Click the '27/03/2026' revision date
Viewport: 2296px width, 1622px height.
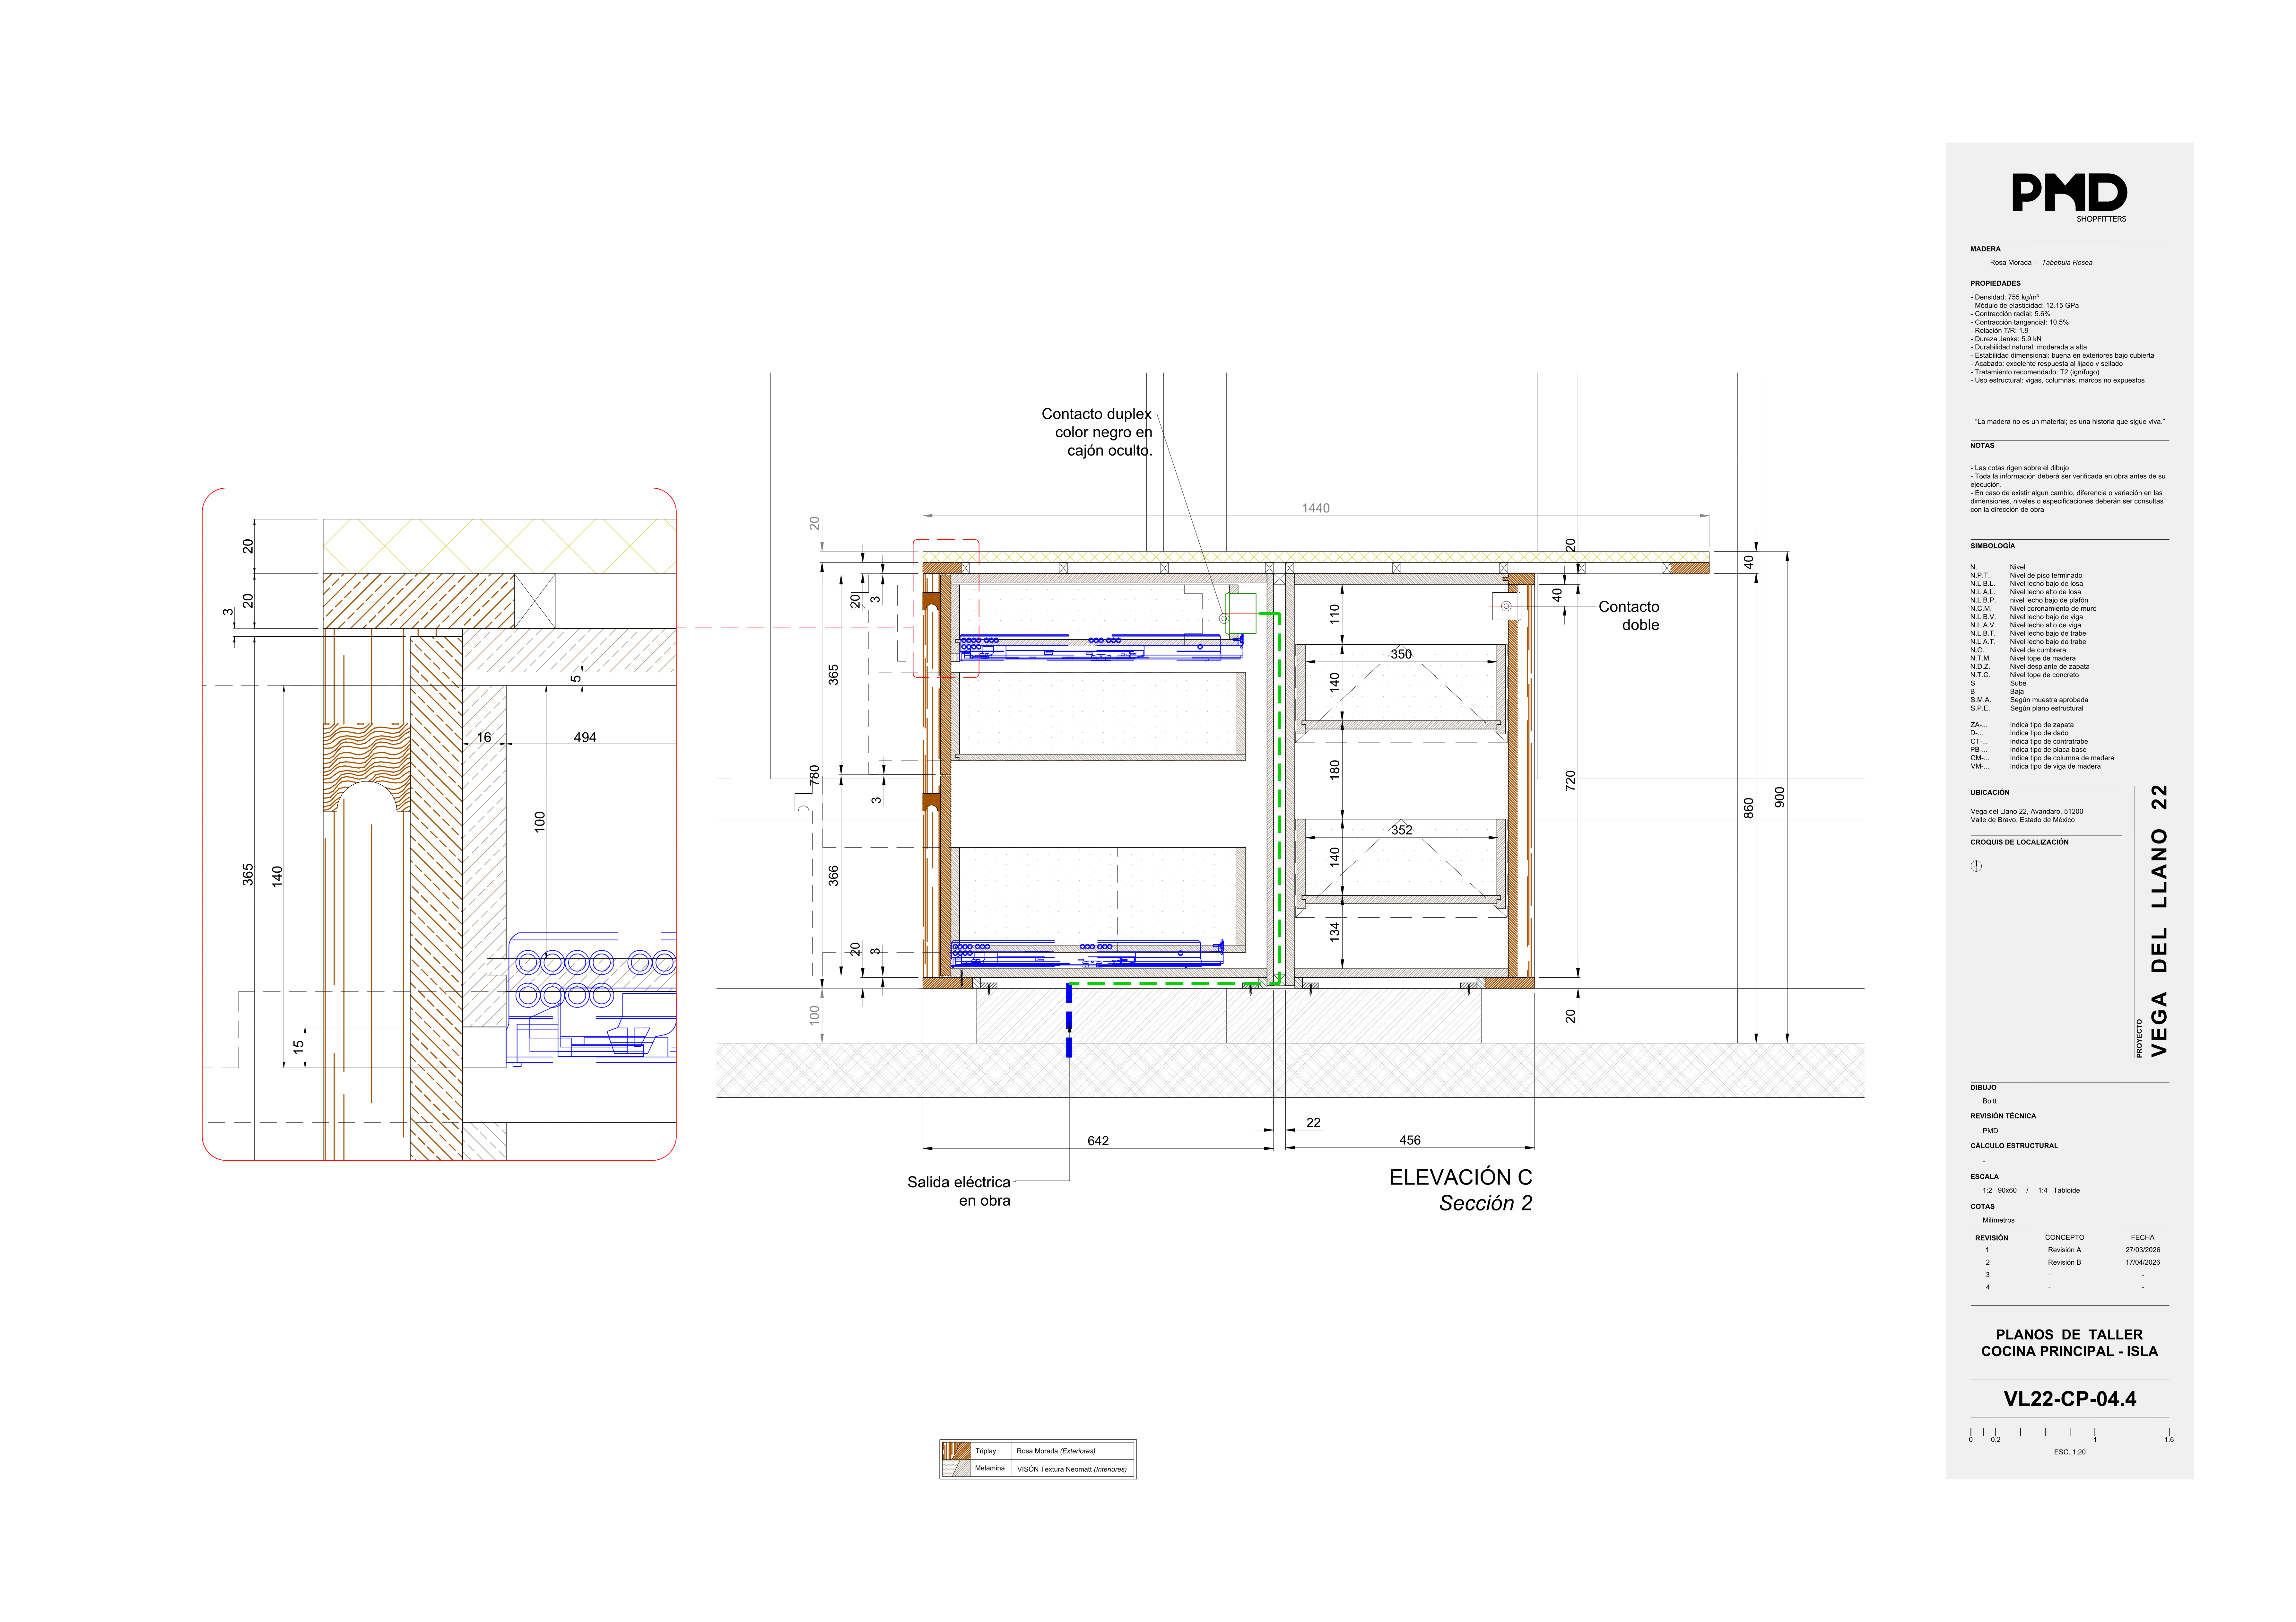pos(2143,1250)
